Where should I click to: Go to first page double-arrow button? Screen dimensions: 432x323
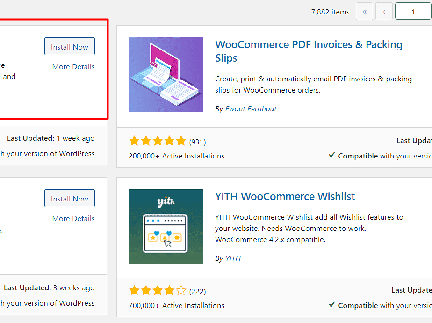tap(364, 12)
